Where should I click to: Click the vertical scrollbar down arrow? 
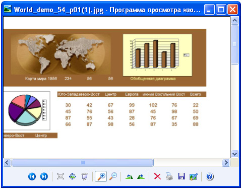coord(234,154)
